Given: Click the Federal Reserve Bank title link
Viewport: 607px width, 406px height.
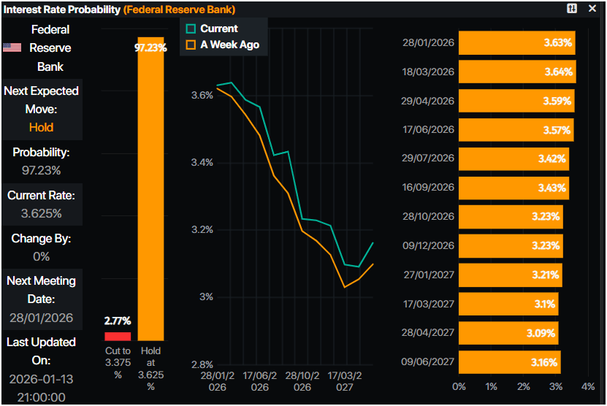Looking at the screenshot, I should [179, 9].
